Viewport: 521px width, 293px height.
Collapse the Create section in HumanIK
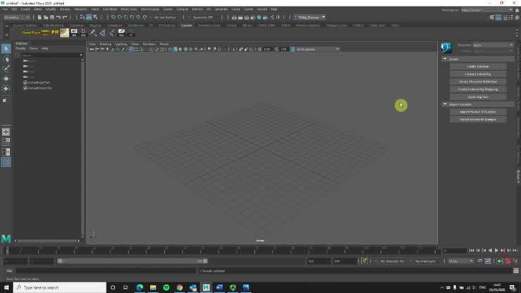tap(445, 59)
